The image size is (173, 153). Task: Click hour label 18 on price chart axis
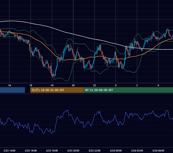(x=52, y=85)
